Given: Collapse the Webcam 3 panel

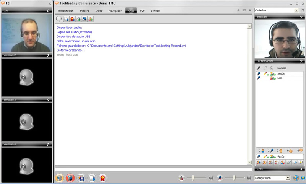Looking at the screenshot, I should tap(48, 100).
